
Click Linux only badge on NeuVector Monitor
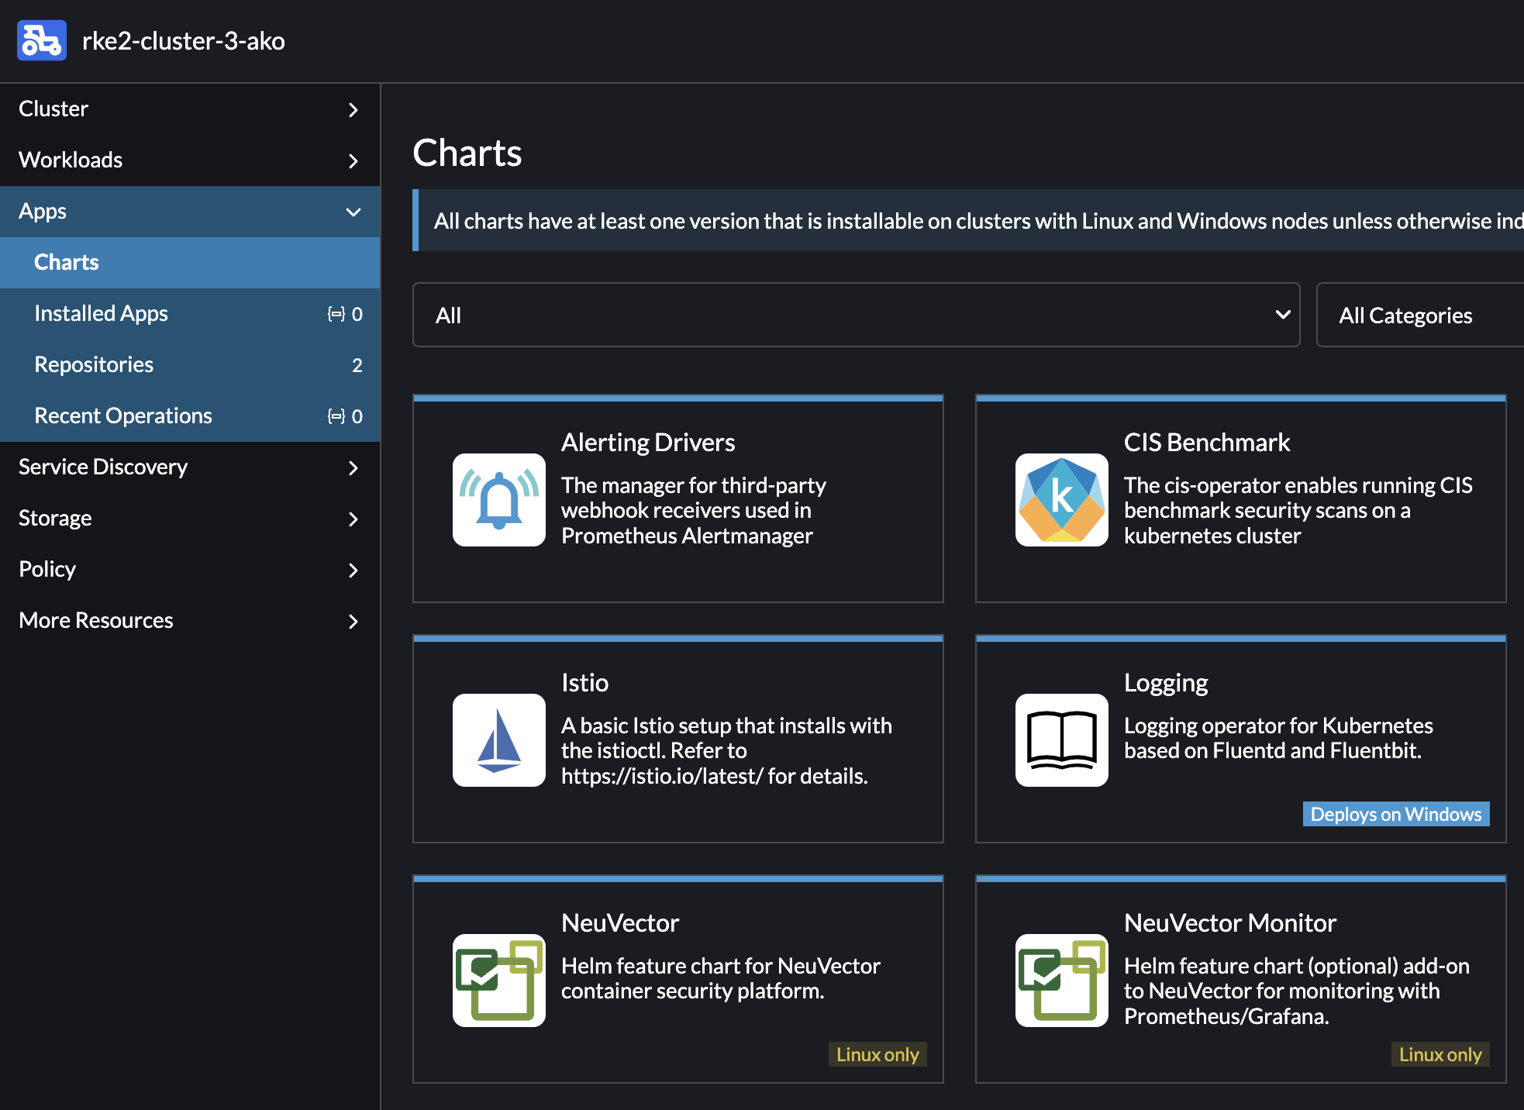[1440, 1054]
